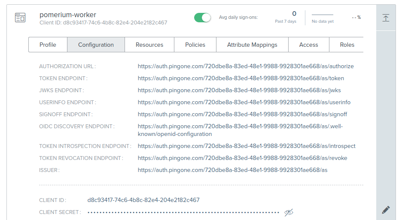Viewport: 402px width, 220px height.
Task: Open the Profile tab
Action: click(48, 45)
